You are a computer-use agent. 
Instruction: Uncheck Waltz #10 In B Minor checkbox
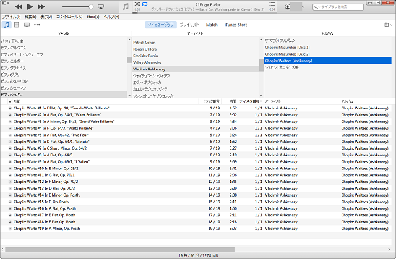tap(10, 169)
